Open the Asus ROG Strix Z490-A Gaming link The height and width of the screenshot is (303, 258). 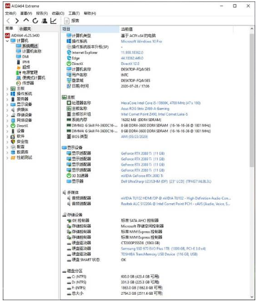145,109
